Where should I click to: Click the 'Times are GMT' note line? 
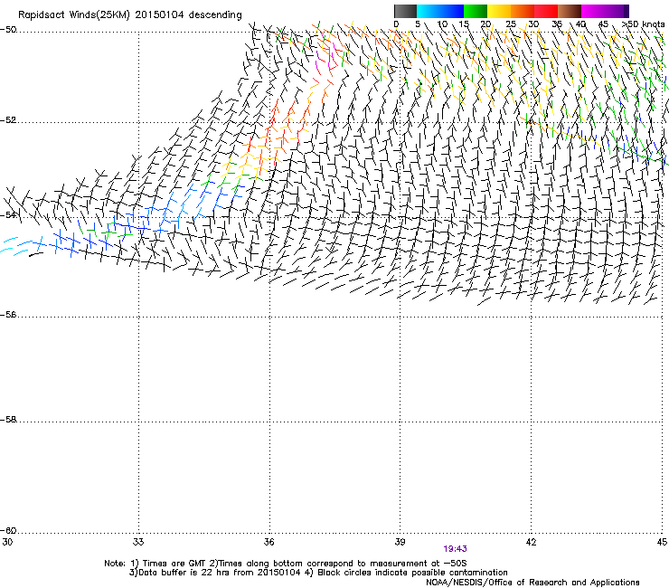286,564
